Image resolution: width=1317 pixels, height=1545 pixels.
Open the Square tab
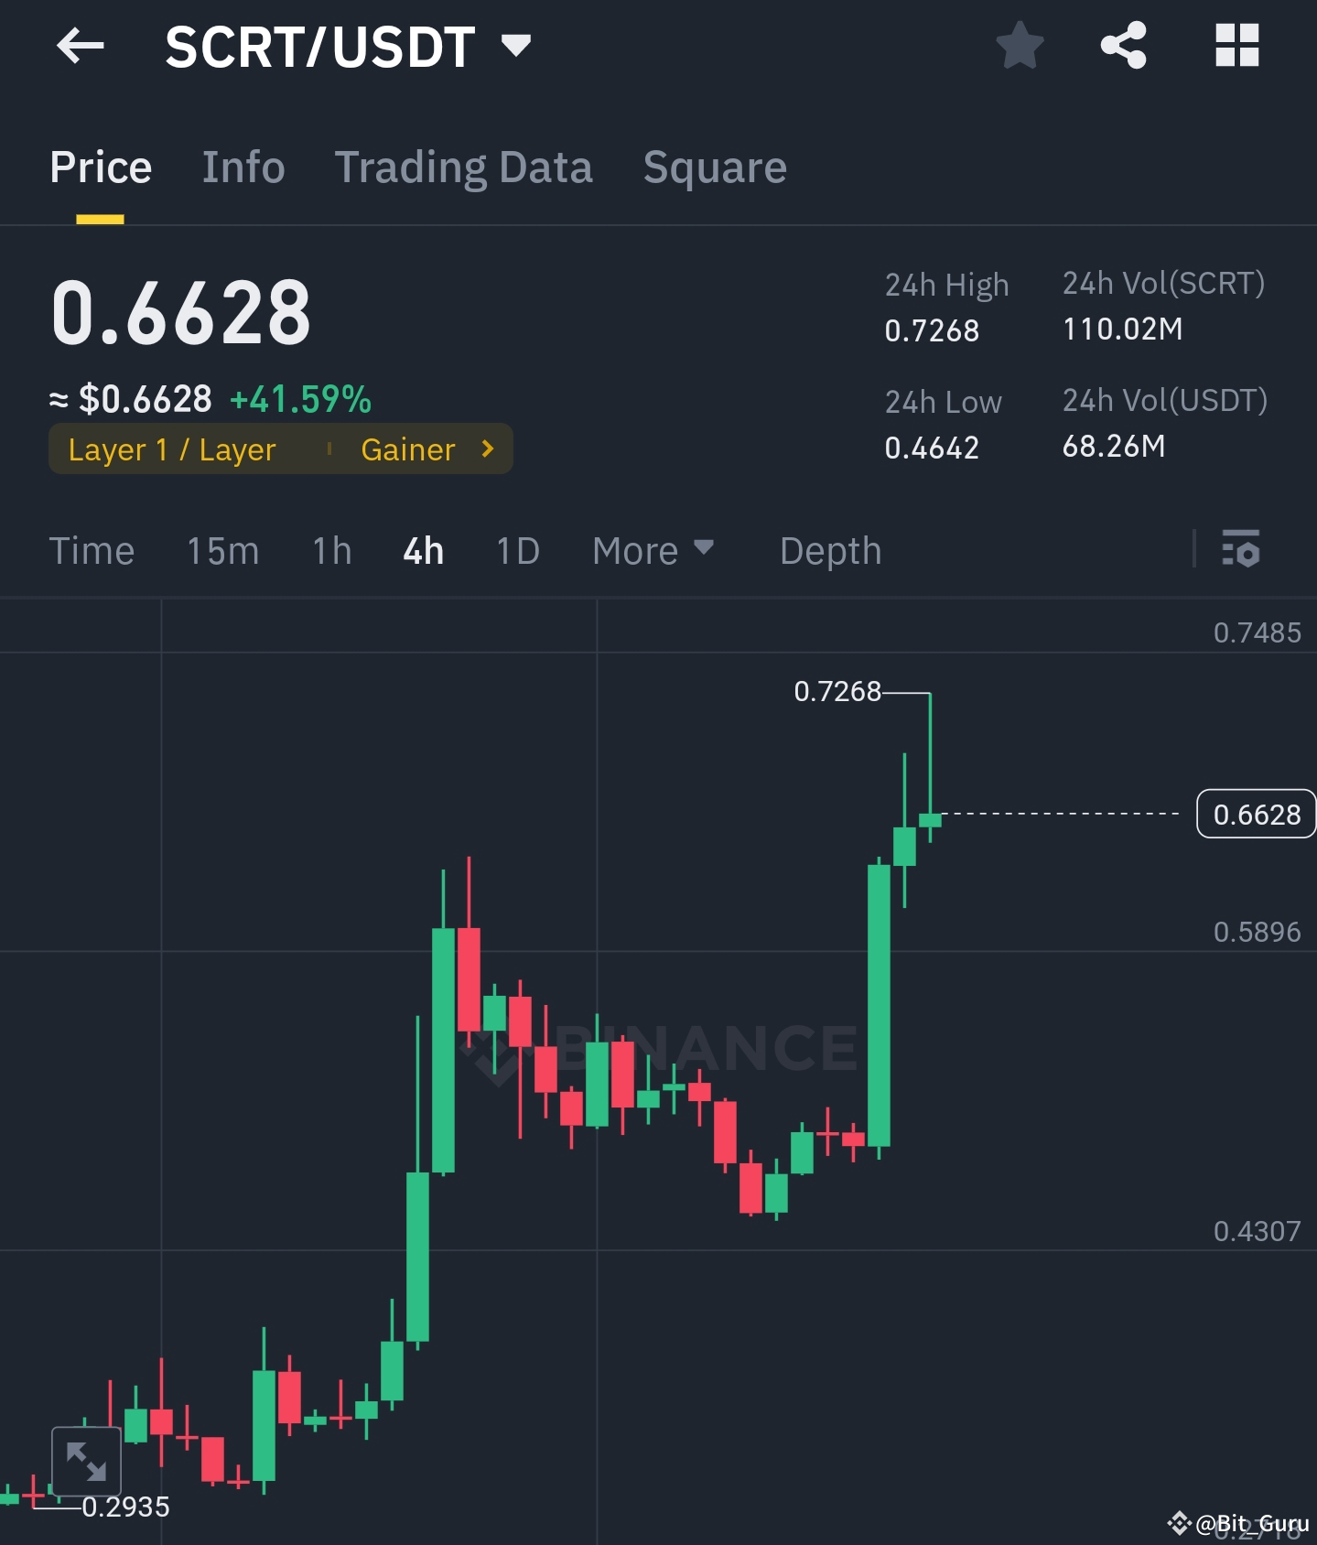(715, 167)
